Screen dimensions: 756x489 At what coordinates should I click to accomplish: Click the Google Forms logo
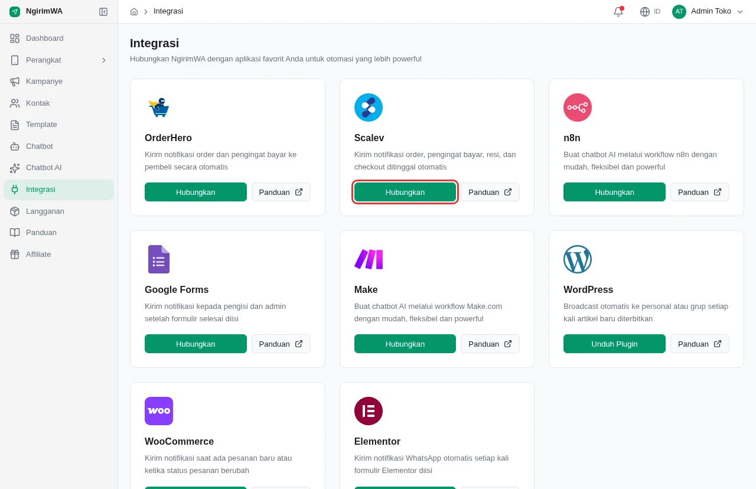point(159,259)
